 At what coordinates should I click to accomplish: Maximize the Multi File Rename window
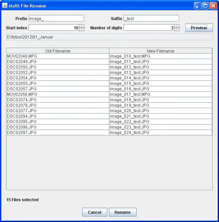pyautogui.click(x=205, y=6)
